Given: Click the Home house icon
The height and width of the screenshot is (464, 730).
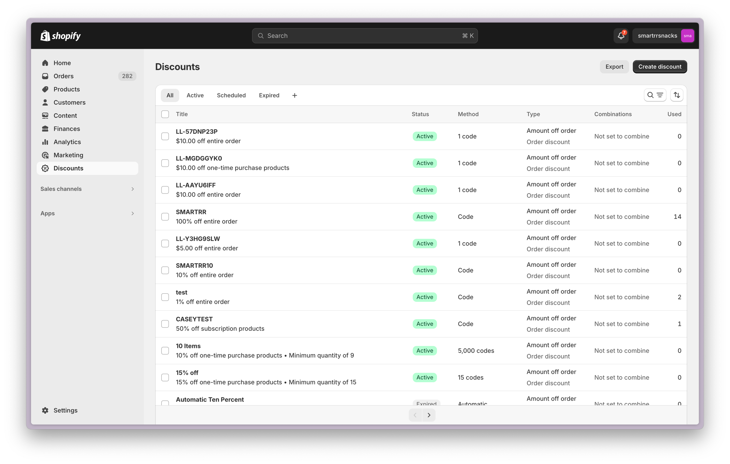Looking at the screenshot, I should (45, 63).
